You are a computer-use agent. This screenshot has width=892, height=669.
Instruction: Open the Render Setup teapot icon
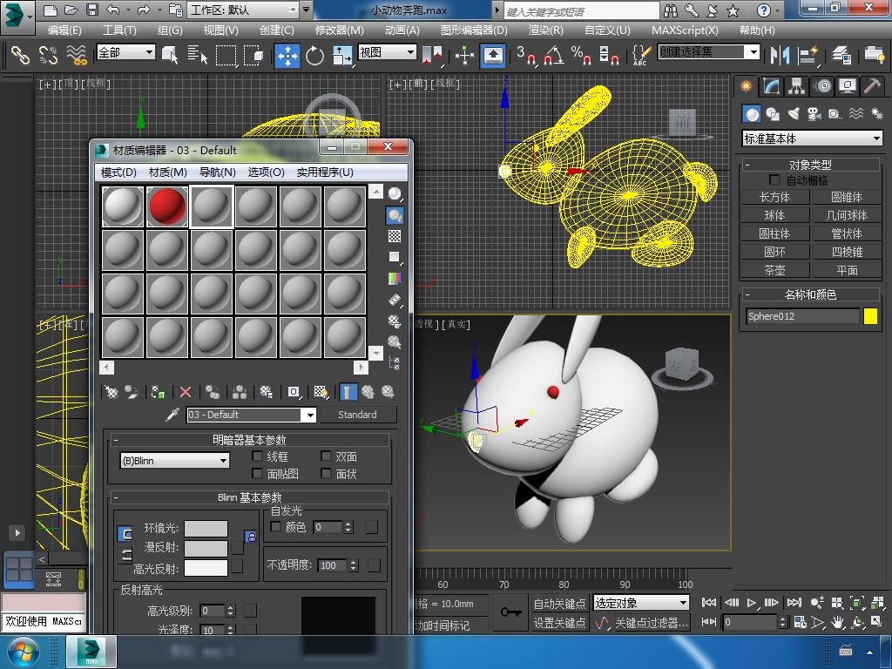click(874, 55)
